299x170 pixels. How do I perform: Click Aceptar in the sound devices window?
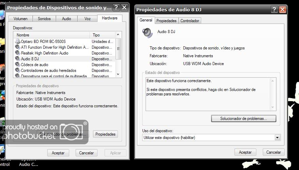coord(58,153)
